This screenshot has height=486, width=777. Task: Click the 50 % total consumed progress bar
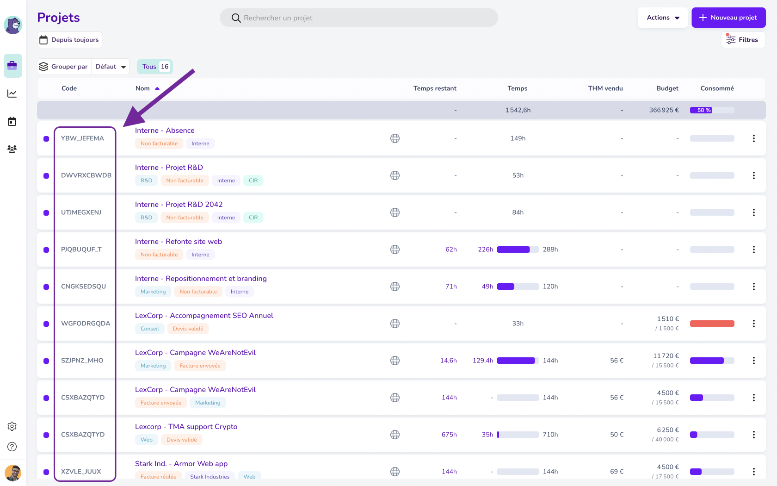point(712,110)
